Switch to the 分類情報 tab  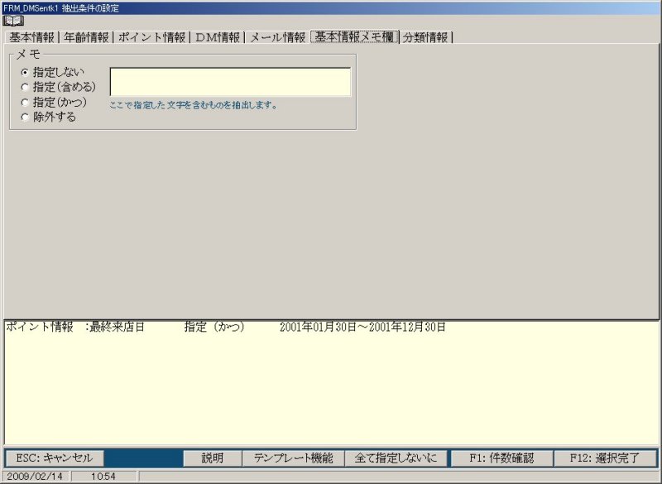[x=427, y=37]
